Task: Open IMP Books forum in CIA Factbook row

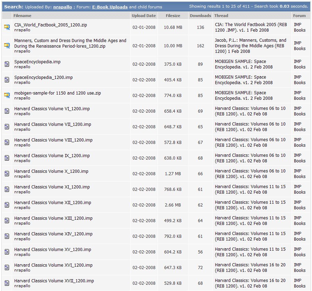Action: point(300,27)
